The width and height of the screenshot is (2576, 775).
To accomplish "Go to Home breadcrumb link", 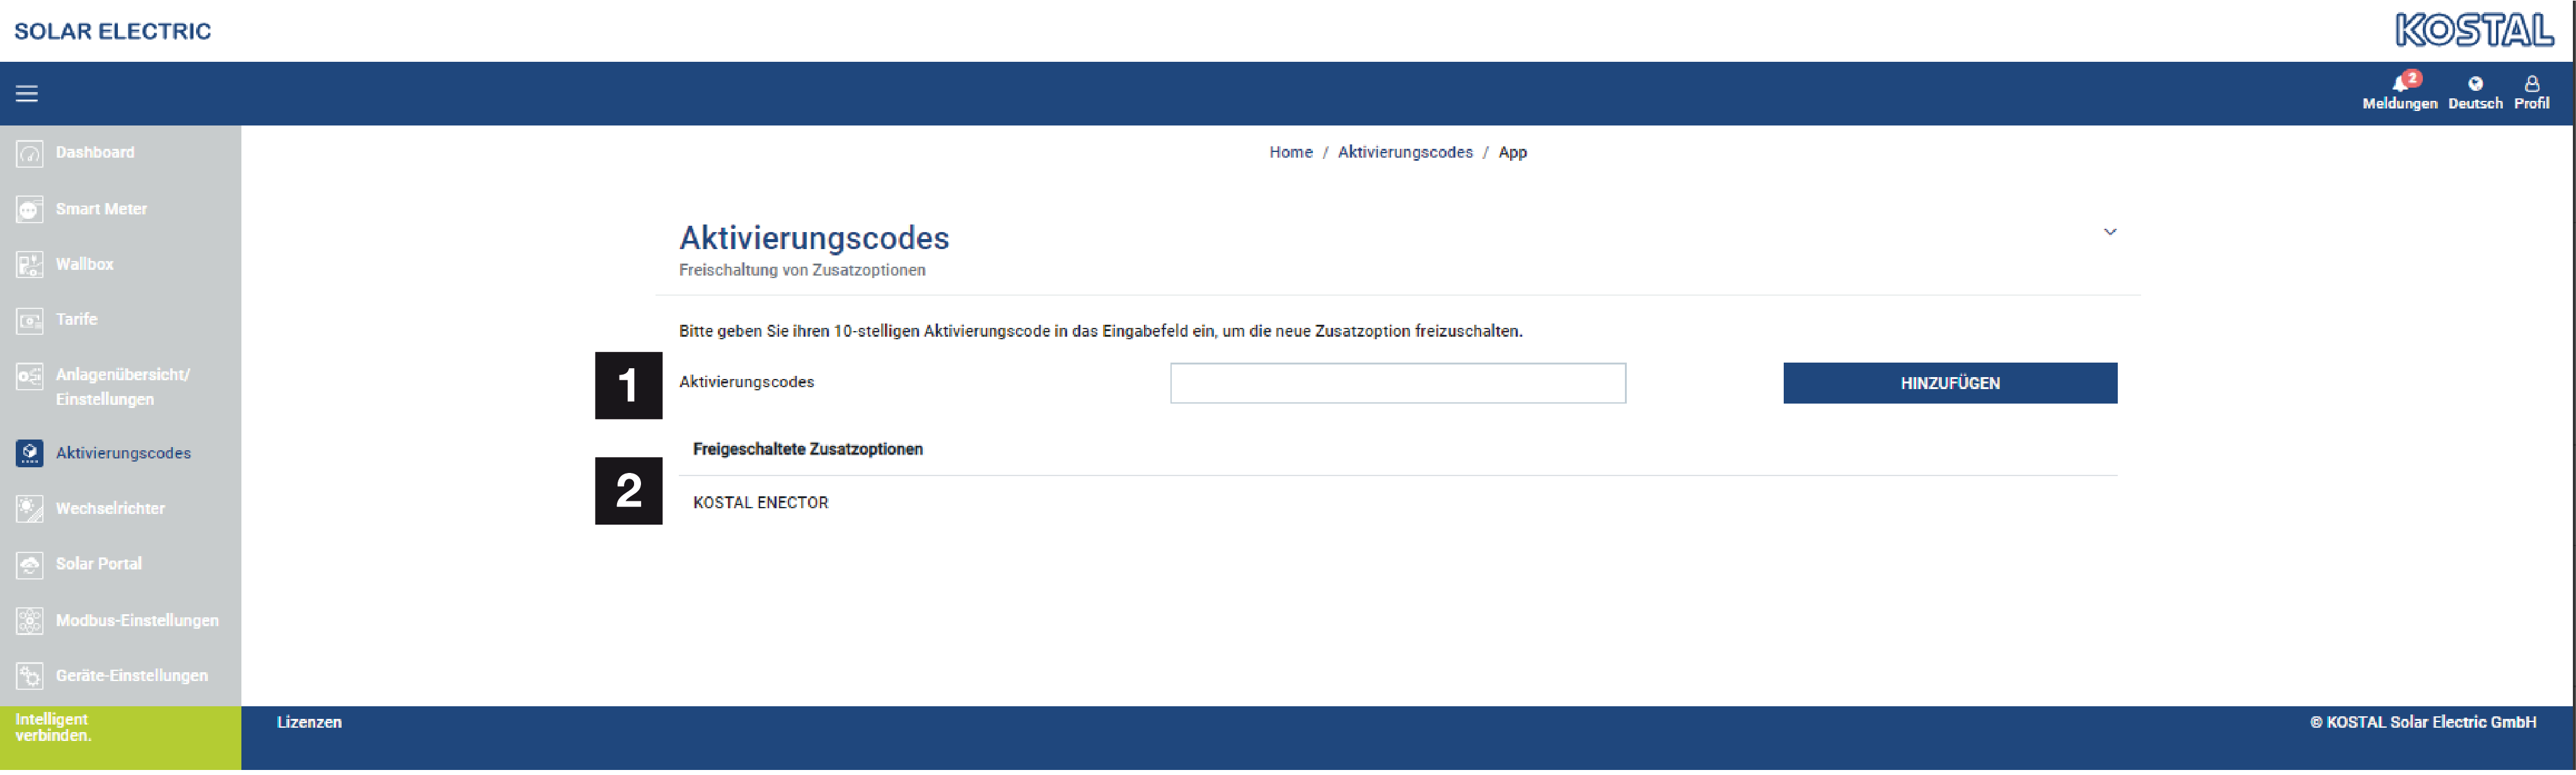I will (x=1290, y=153).
